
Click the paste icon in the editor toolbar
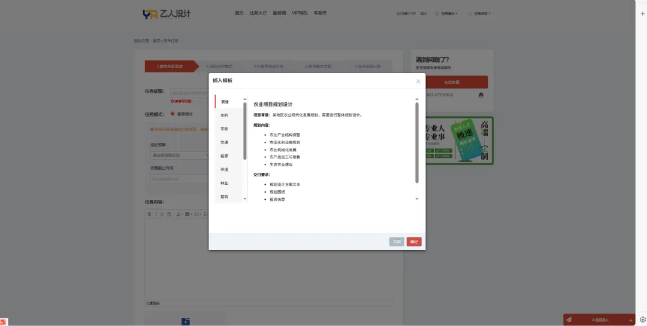point(169,214)
